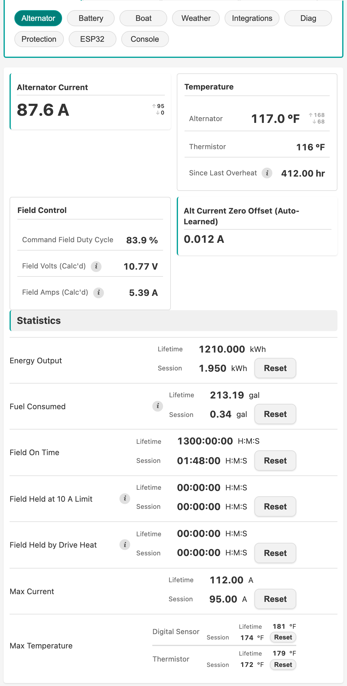The height and width of the screenshot is (686, 347).
Task: Click the 116 °F thermistor reading
Action: (311, 147)
